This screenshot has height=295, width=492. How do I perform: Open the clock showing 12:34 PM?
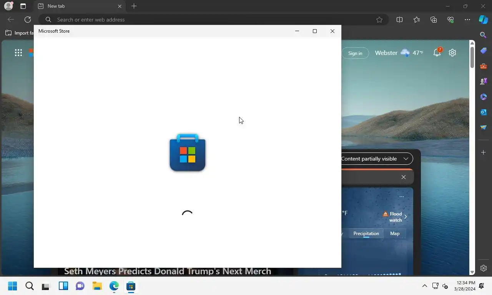coord(465,286)
